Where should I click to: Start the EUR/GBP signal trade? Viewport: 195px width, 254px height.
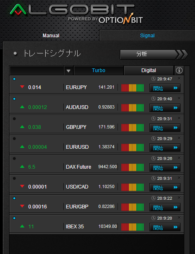(165, 207)
